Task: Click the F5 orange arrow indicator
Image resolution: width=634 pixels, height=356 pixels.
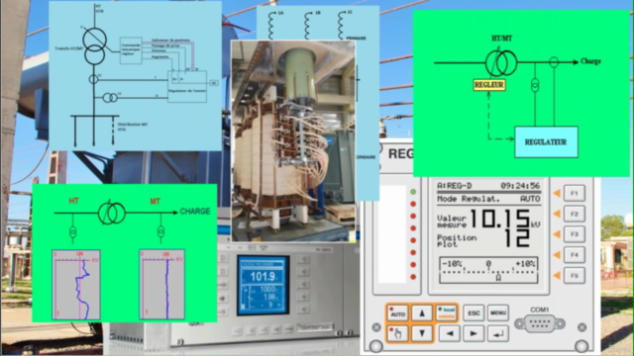Action: pos(557,276)
